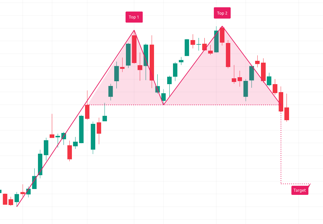Click the green candle just below Top 2 peak
This screenshot has height=224, width=323.
(216, 41)
